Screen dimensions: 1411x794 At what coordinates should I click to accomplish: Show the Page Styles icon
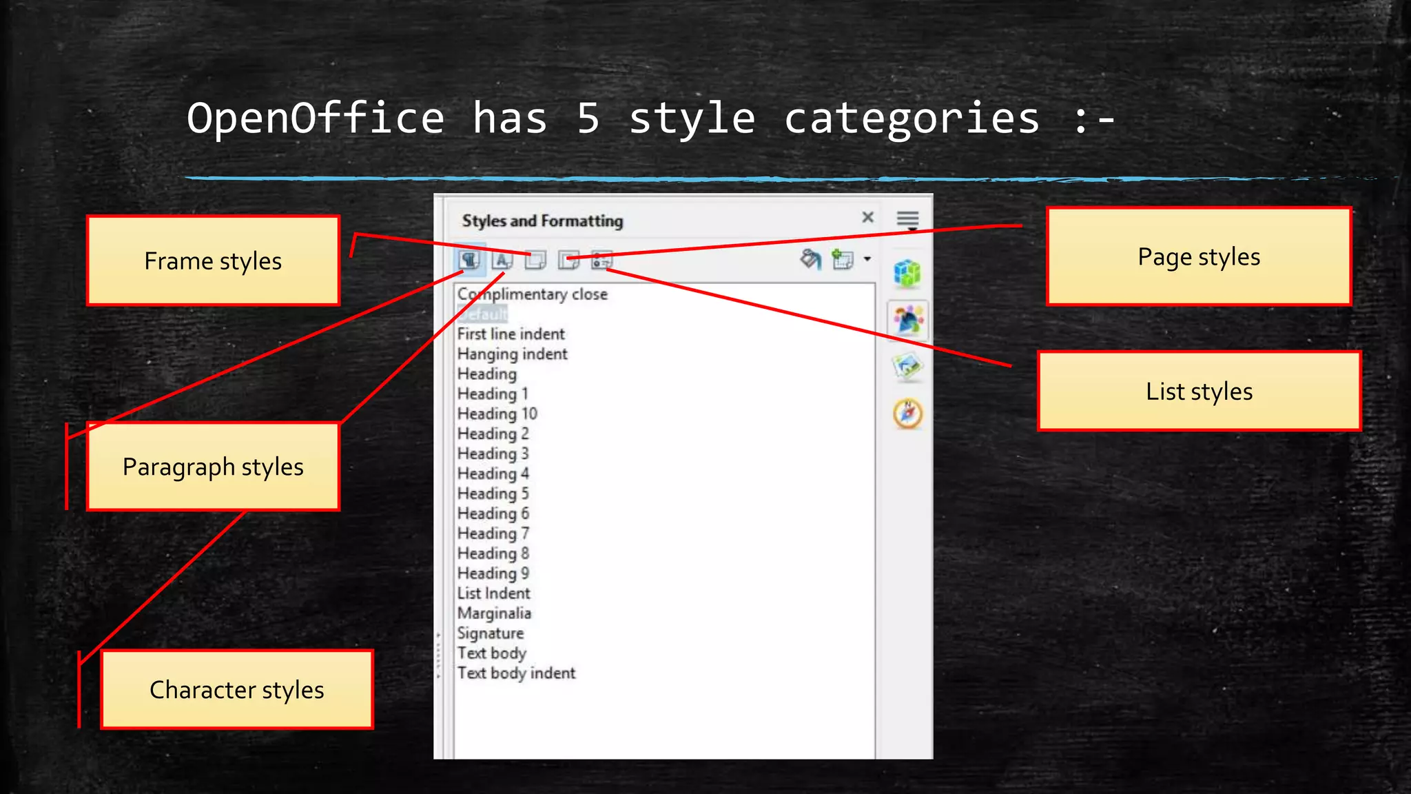coord(568,260)
